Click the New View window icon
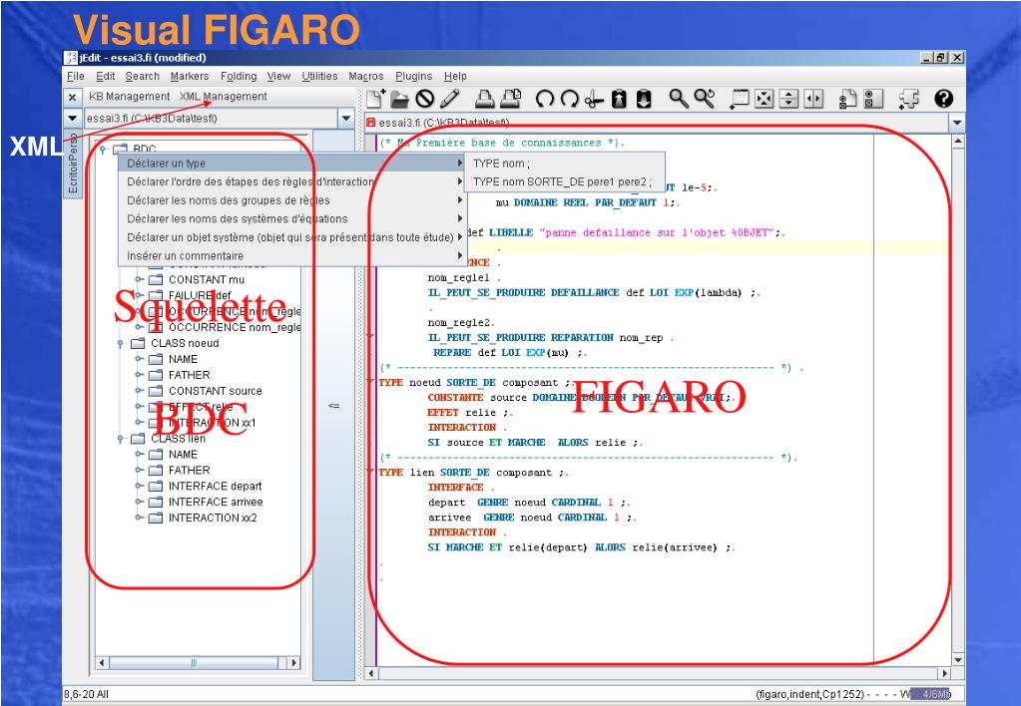The image size is (1021, 706). 740,99
